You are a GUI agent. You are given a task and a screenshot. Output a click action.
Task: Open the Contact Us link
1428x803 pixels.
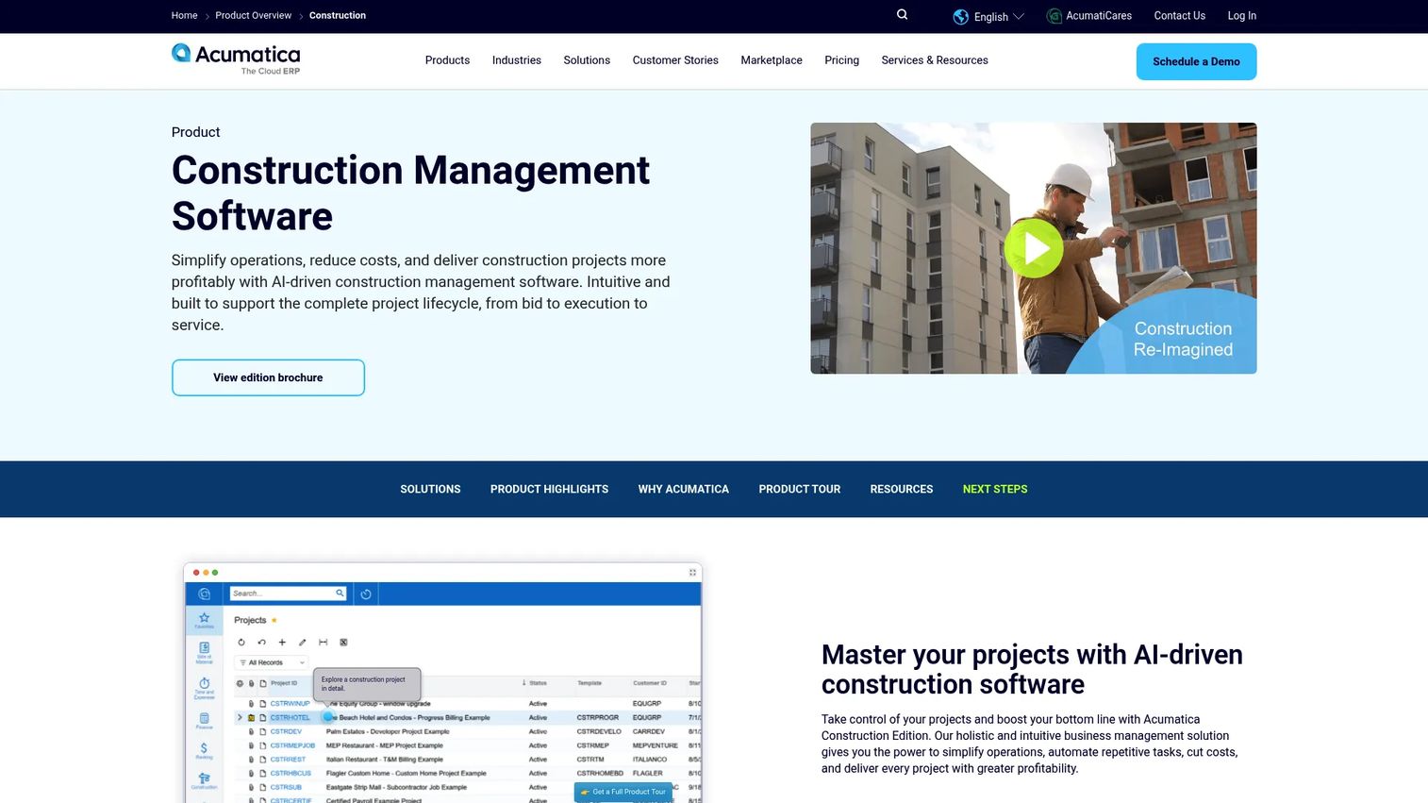pyautogui.click(x=1179, y=16)
